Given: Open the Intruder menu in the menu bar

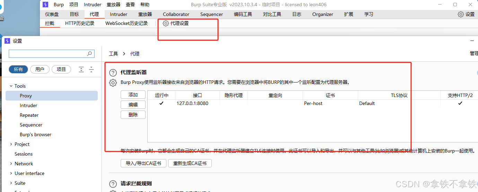Looking at the screenshot, I should click(93, 5).
